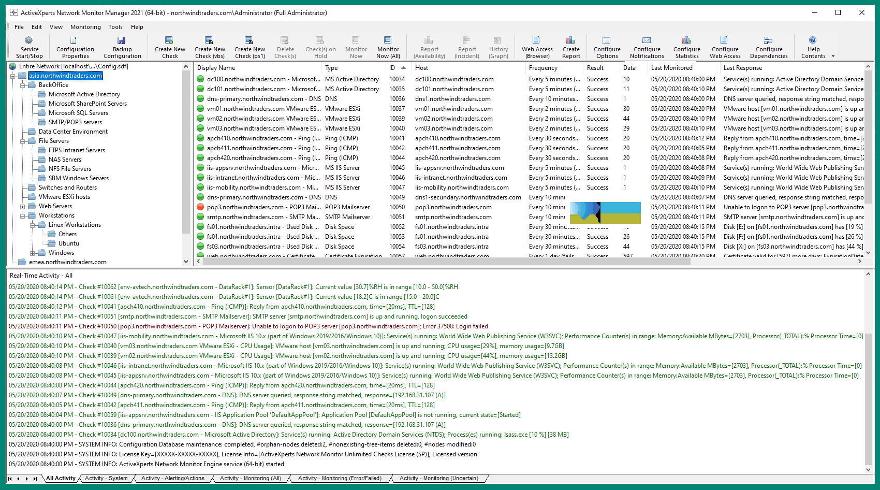The height and width of the screenshot is (490, 880).
Task: Collapse the BackOffice folder node
Action: click(23, 85)
